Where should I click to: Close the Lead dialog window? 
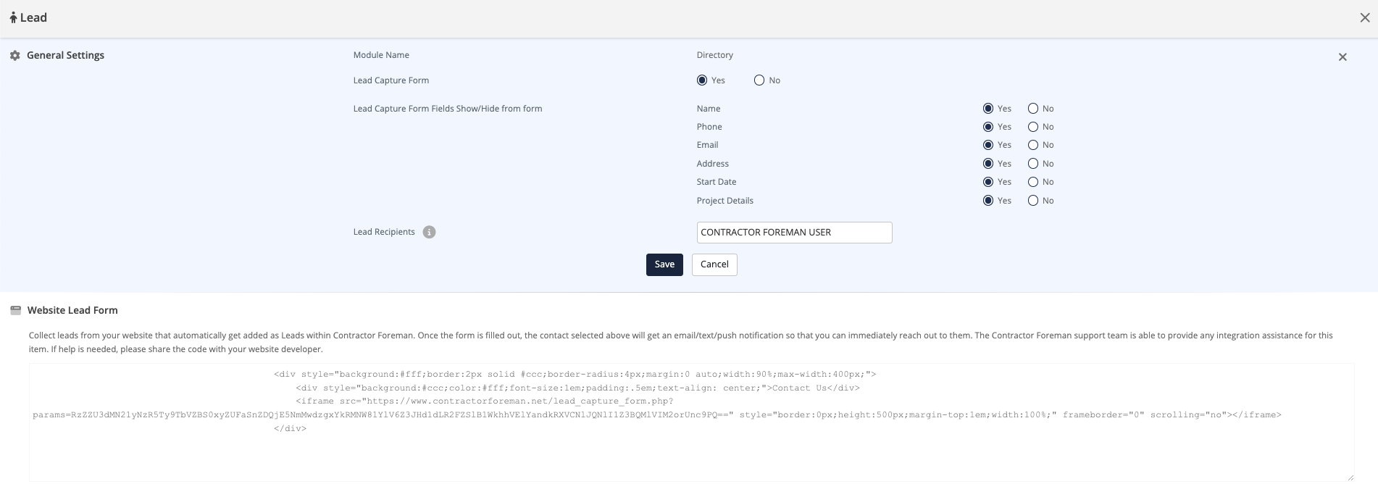click(x=1365, y=18)
